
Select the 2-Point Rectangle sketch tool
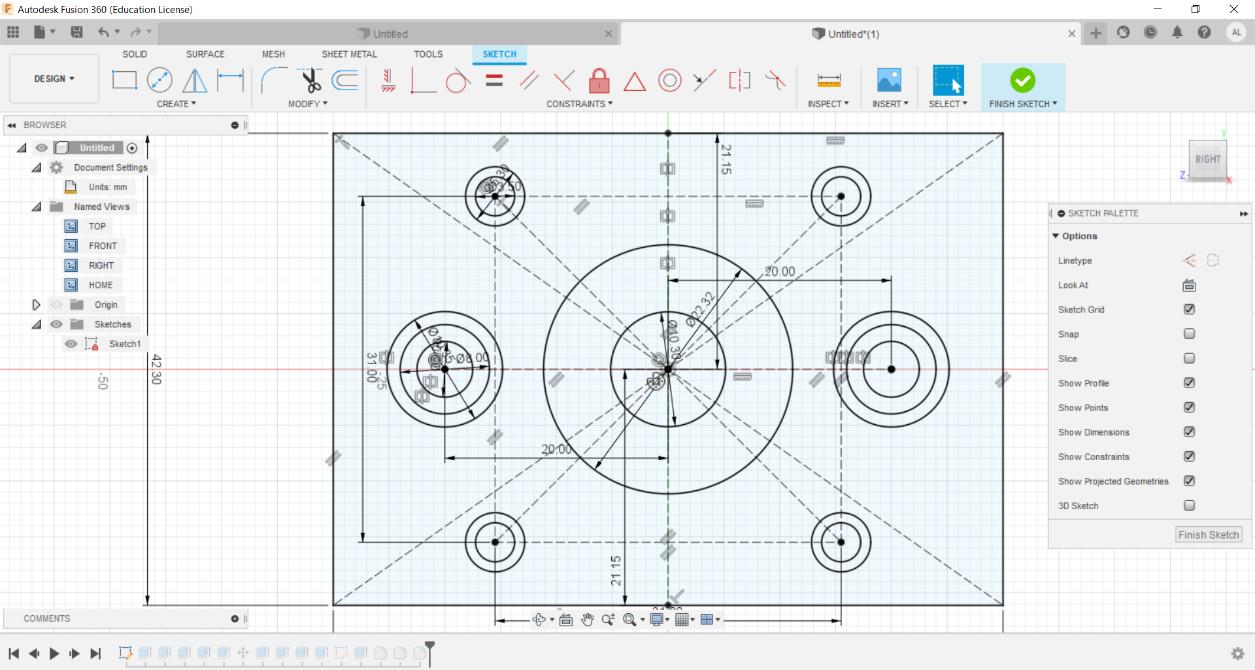coord(124,80)
